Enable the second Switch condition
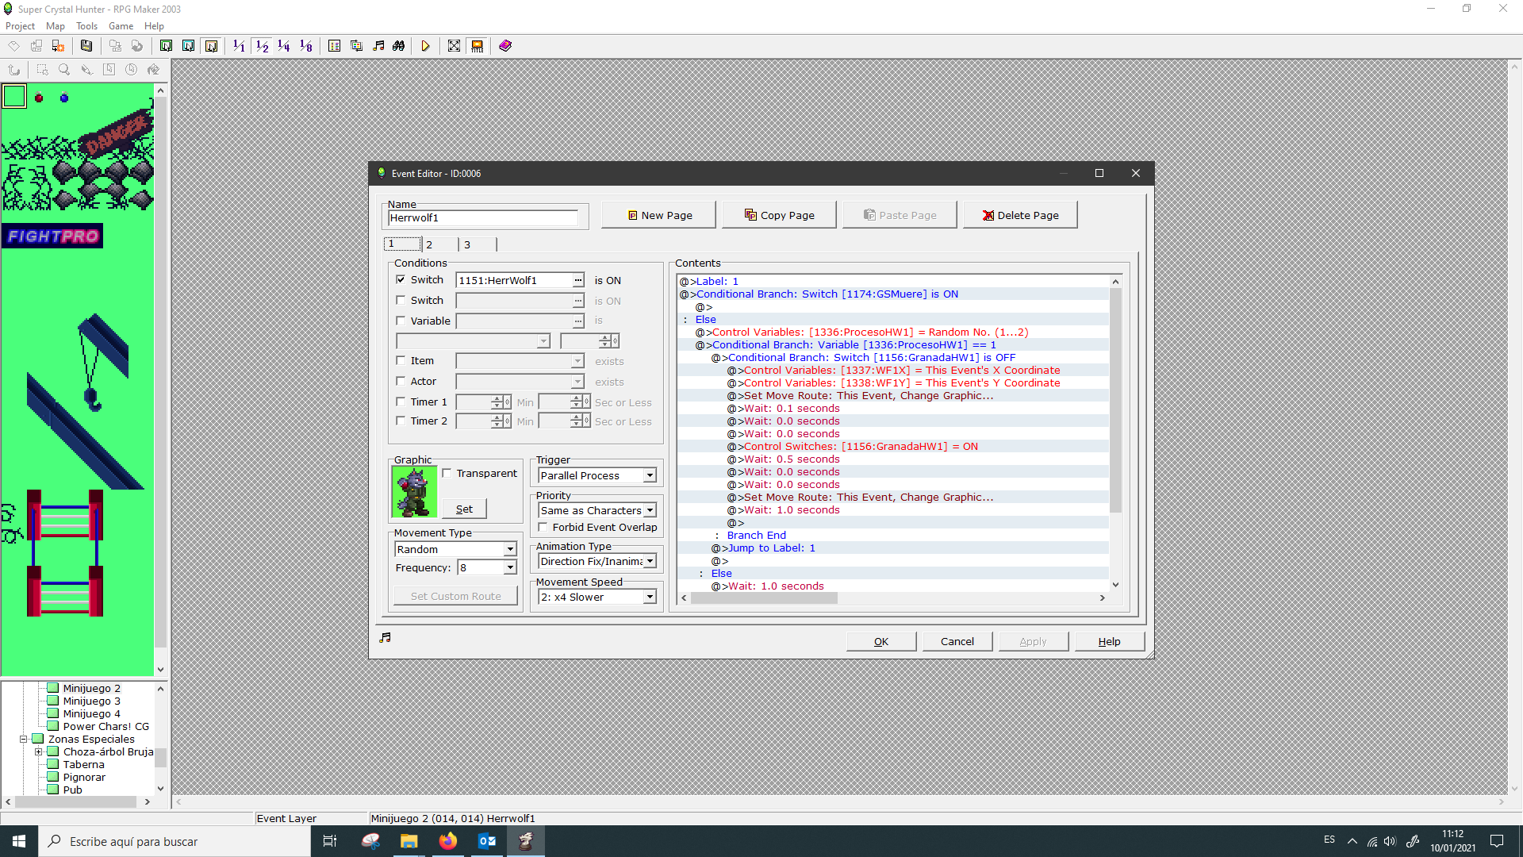1523x857 pixels. point(401,300)
